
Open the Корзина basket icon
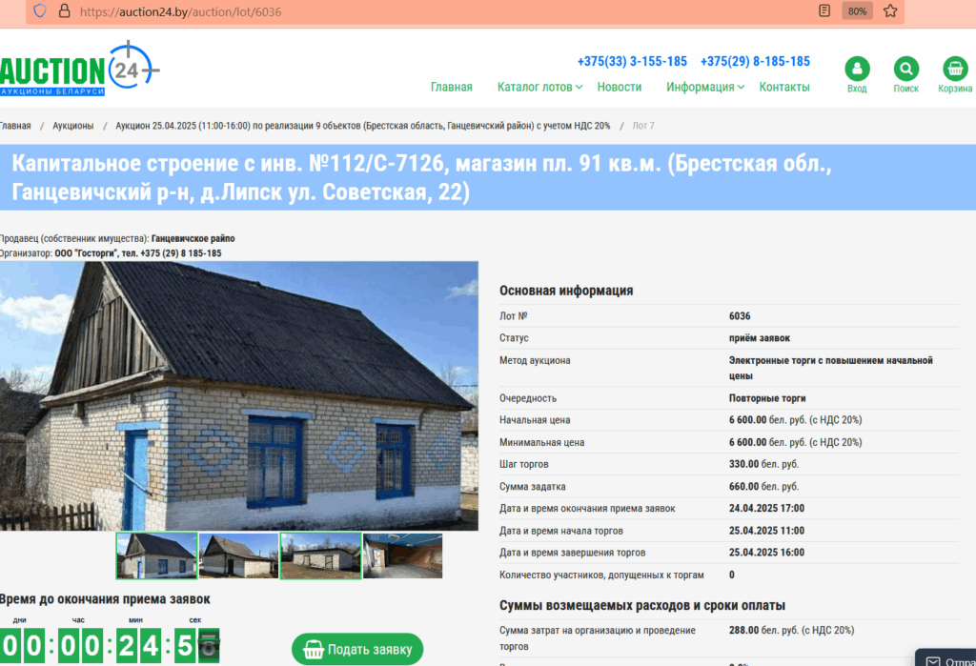pos(955,70)
